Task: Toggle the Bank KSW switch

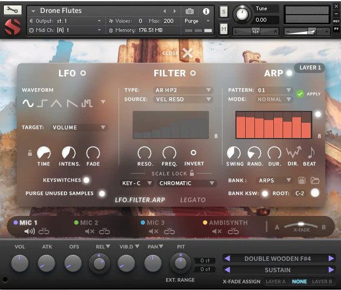Action: click(265, 194)
